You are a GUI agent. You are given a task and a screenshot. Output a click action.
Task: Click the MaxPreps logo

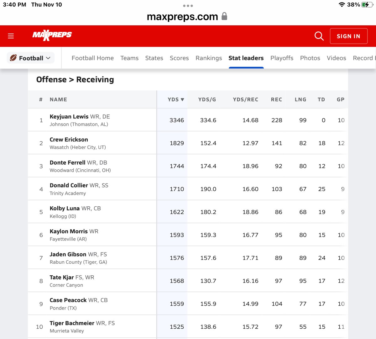[52, 35]
